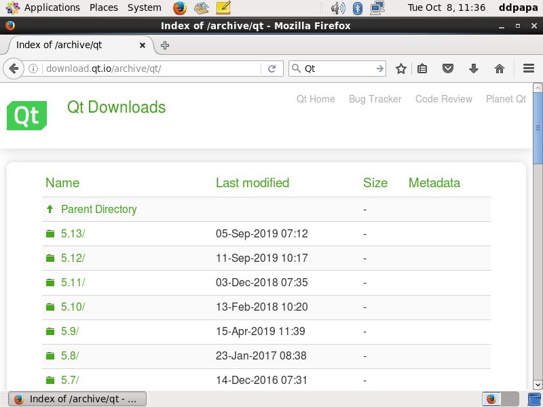Image resolution: width=543 pixels, height=407 pixels.
Task: Open the Bug Tracker link
Action: tap(374, 99)
